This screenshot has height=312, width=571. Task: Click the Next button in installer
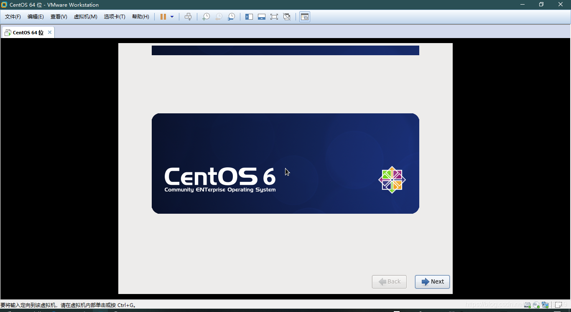pos(432,281)
